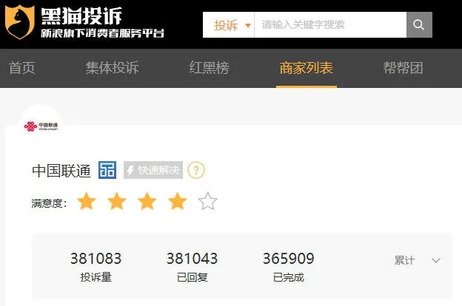This screenshot has width=462, height=306.
Task: Click the chevron beside 累计
Action: [436, 260]
